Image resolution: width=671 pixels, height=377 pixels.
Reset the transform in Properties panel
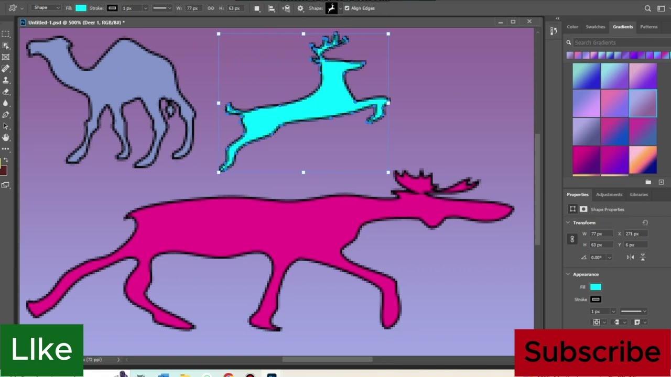pyautogui.click(x=645, y=223)
